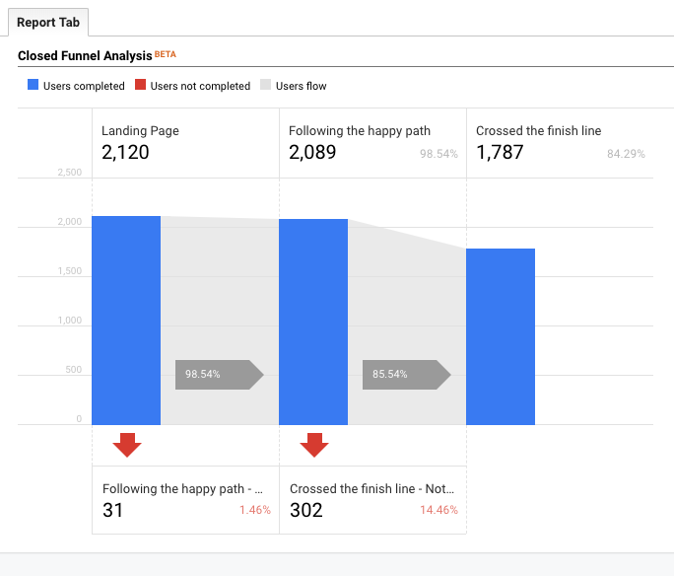The height and width of the screenshot is (576, 674).
Task: Click the red Users not completed legend swatch
Action: [141, 86]
